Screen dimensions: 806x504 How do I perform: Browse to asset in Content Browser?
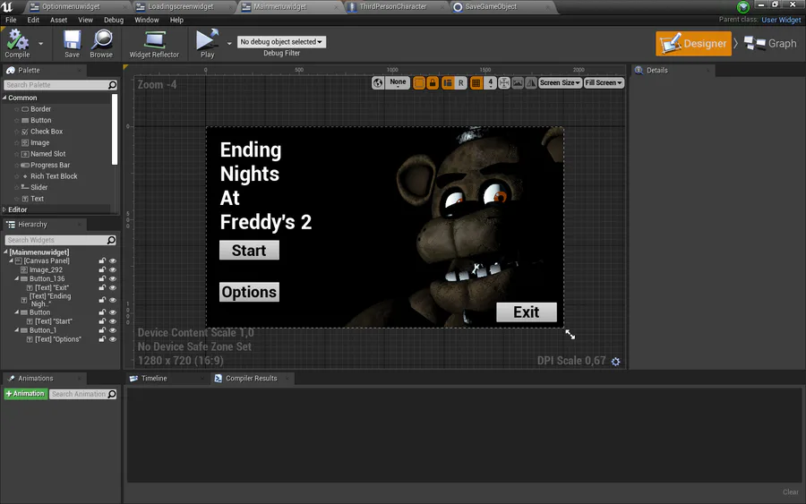point(101,43)
